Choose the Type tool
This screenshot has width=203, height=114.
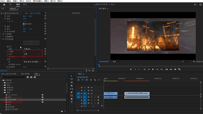point(72,102)
